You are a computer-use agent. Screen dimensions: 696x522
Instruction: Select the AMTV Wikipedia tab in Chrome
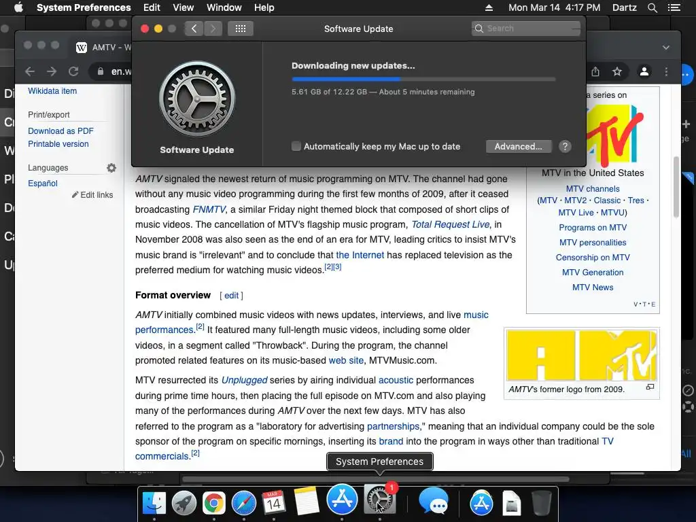[x=103, y=48]
